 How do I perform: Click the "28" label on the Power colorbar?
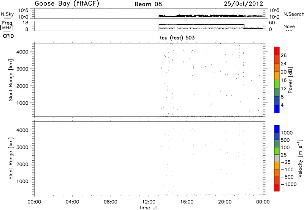[x=283, y=55]
